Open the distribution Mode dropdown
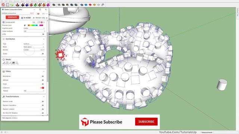Viewport: 239px width, 134px height. 34,47
